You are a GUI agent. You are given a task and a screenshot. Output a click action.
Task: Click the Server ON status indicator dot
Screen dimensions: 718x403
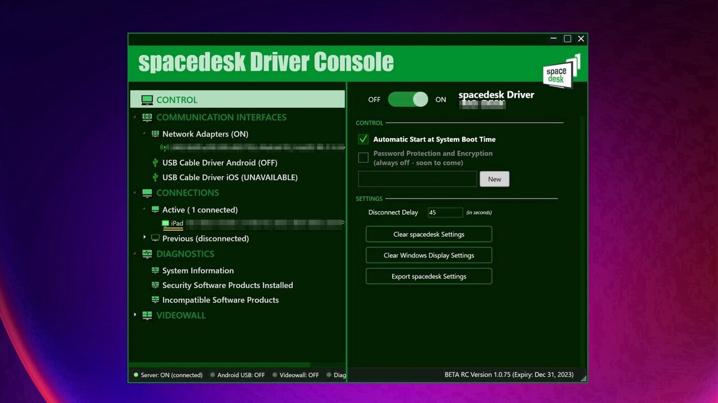tap(136, 375)
